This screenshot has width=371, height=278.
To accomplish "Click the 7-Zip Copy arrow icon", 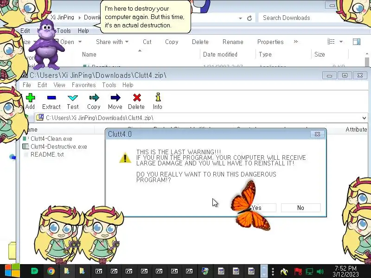I will [94, 98].
